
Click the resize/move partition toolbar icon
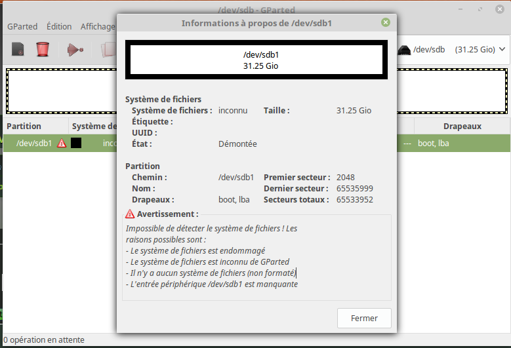tap(75, 50)
